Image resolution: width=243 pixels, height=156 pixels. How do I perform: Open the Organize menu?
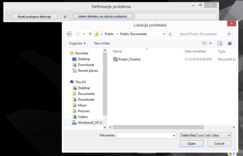(77, 43)
